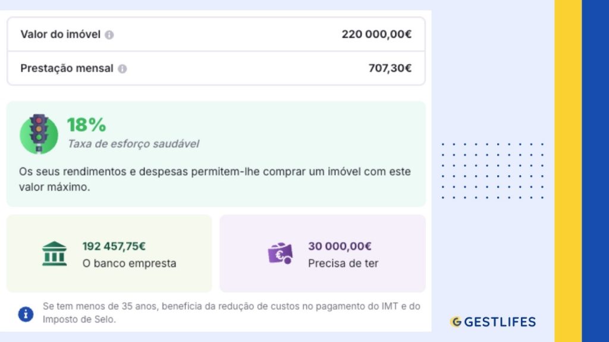Screen dimensions: 609x342
Task: Select the 220 000,00€ property value
Action: (x=376, y=34)
